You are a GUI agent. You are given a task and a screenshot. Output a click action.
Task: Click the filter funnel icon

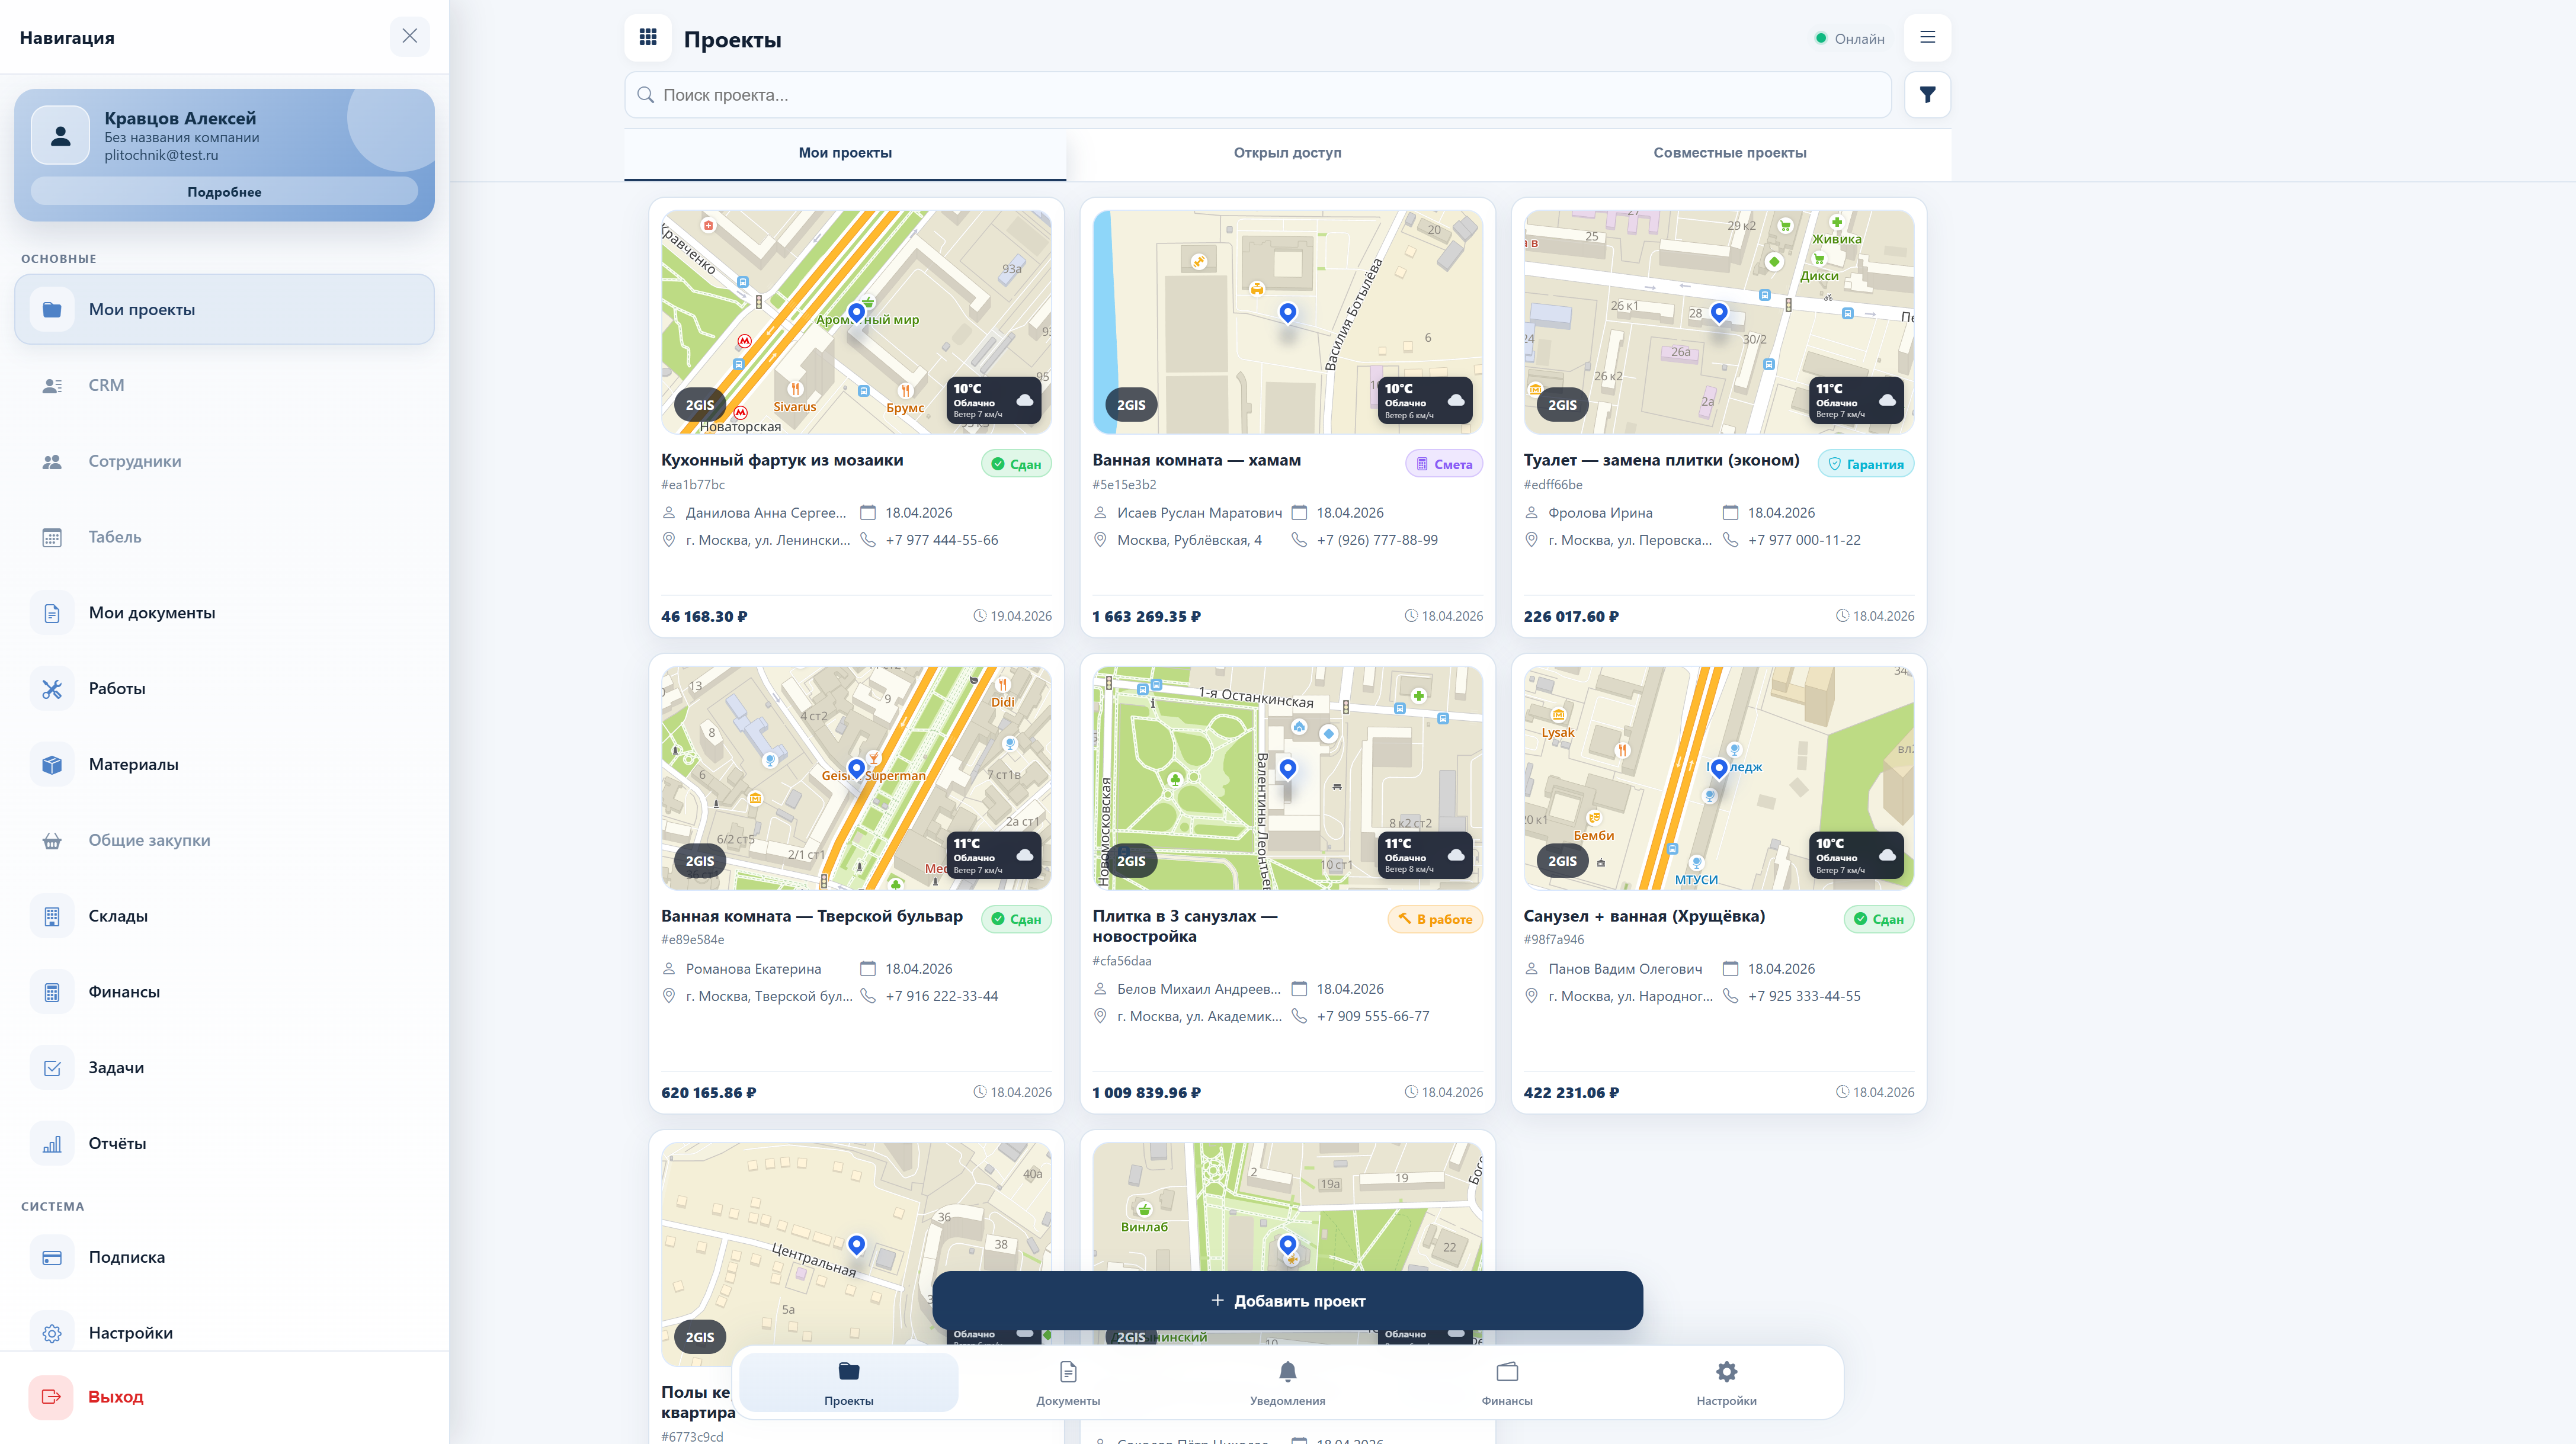(1927, 95)
